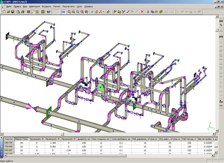Click the Print icon
Image resolution: width=224 pixels, height=163 pixels.
pyautogui.click(x=22, y=12)
